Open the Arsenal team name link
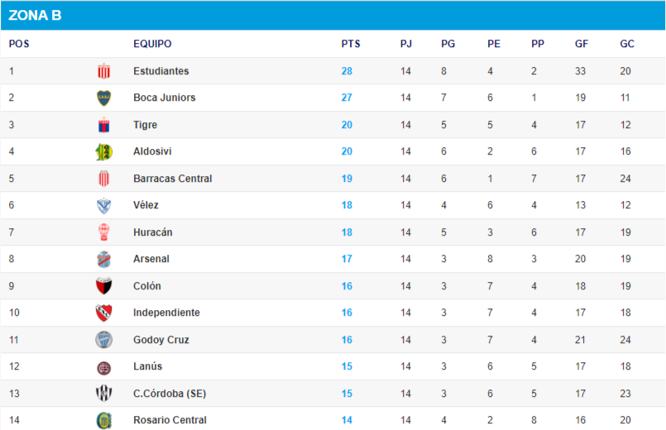 (151, 259)
